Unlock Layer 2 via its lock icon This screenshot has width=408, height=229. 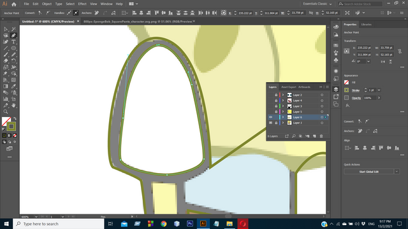click(276, 95)
